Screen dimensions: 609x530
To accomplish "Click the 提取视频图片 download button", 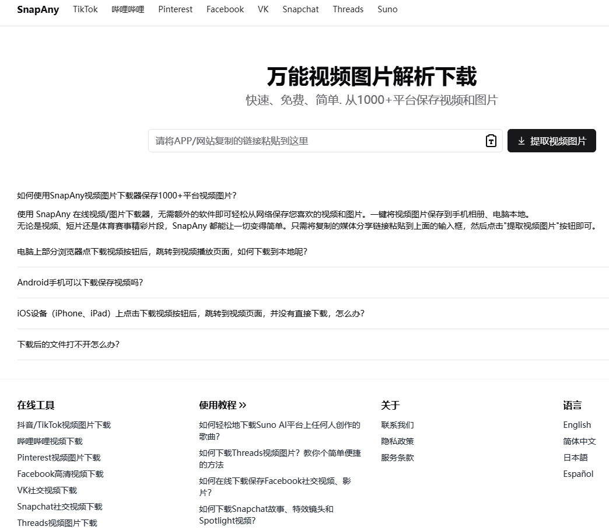I will click(x=551, y=141).
